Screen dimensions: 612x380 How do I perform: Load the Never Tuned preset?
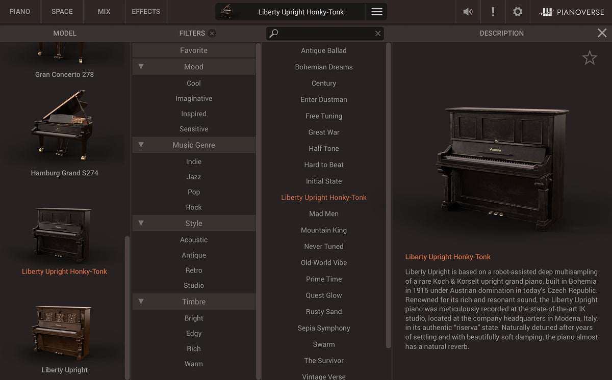(324, 247)
